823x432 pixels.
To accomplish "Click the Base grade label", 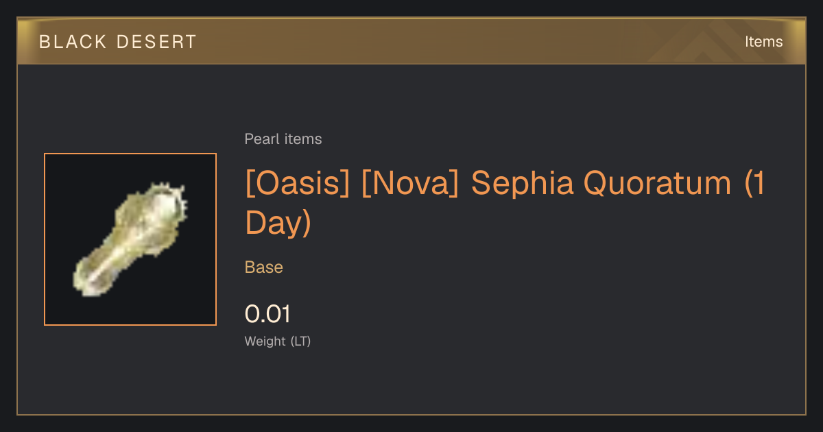I will coord(264,267).
